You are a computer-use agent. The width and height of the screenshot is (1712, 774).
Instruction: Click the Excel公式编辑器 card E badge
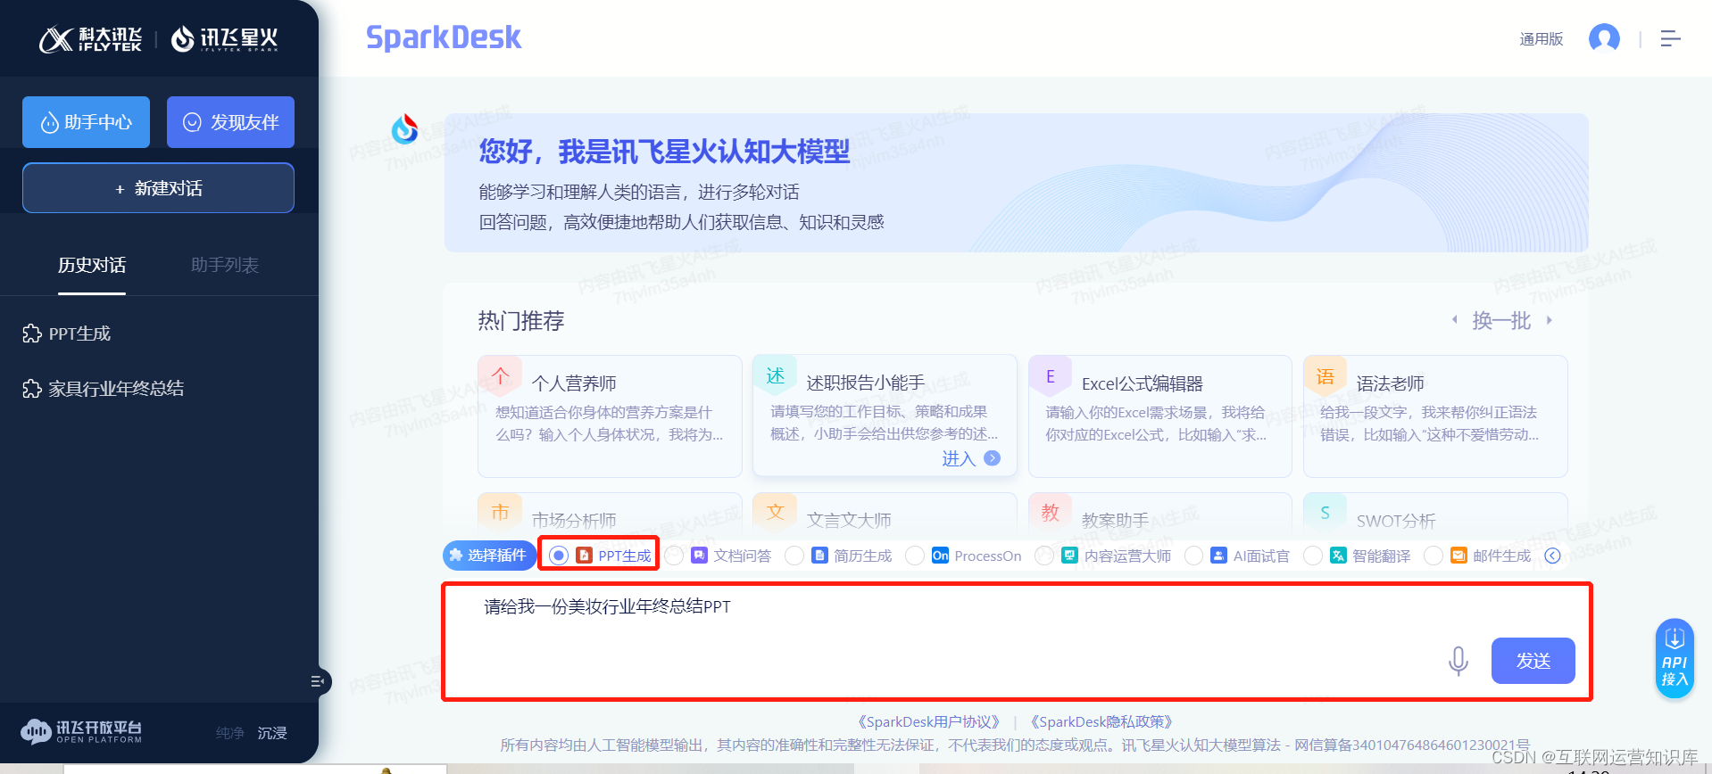[x=1051, y=376]
